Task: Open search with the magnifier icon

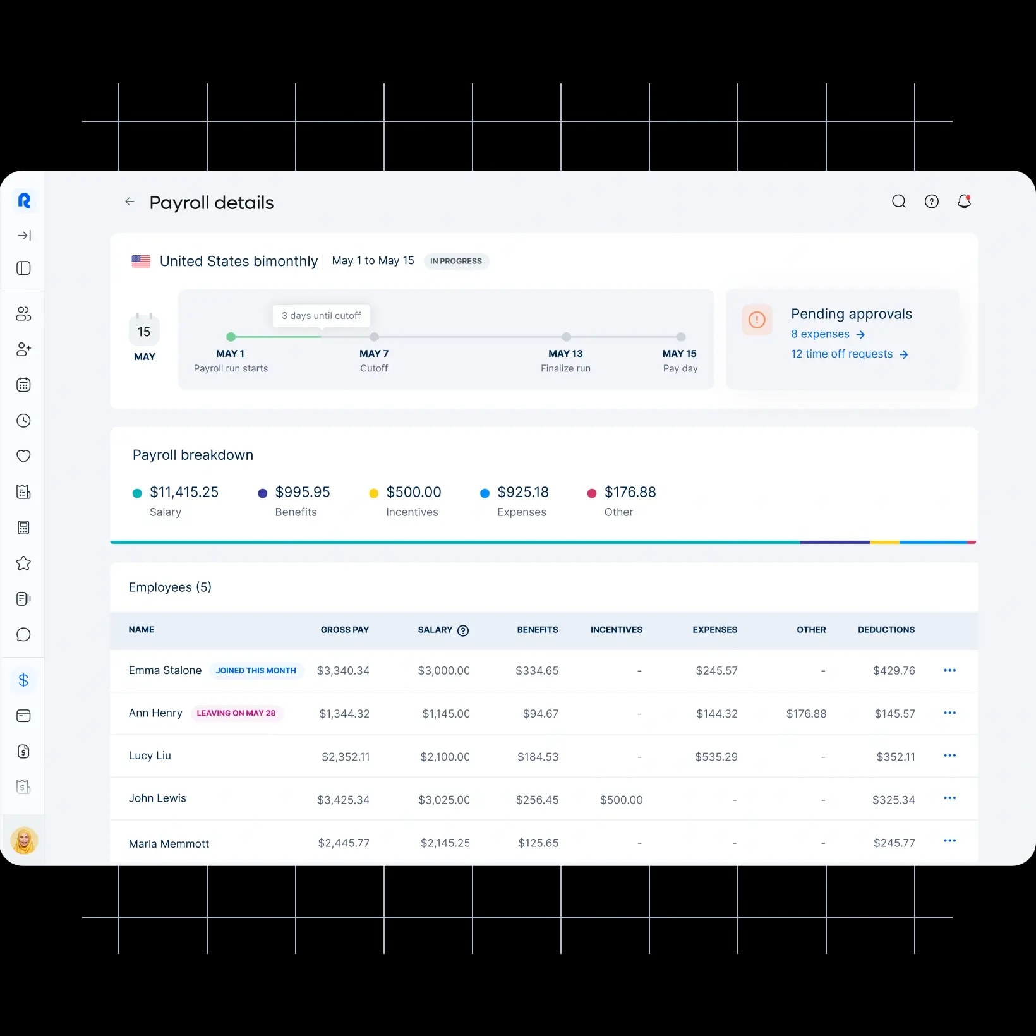Action: coord(899,202)
